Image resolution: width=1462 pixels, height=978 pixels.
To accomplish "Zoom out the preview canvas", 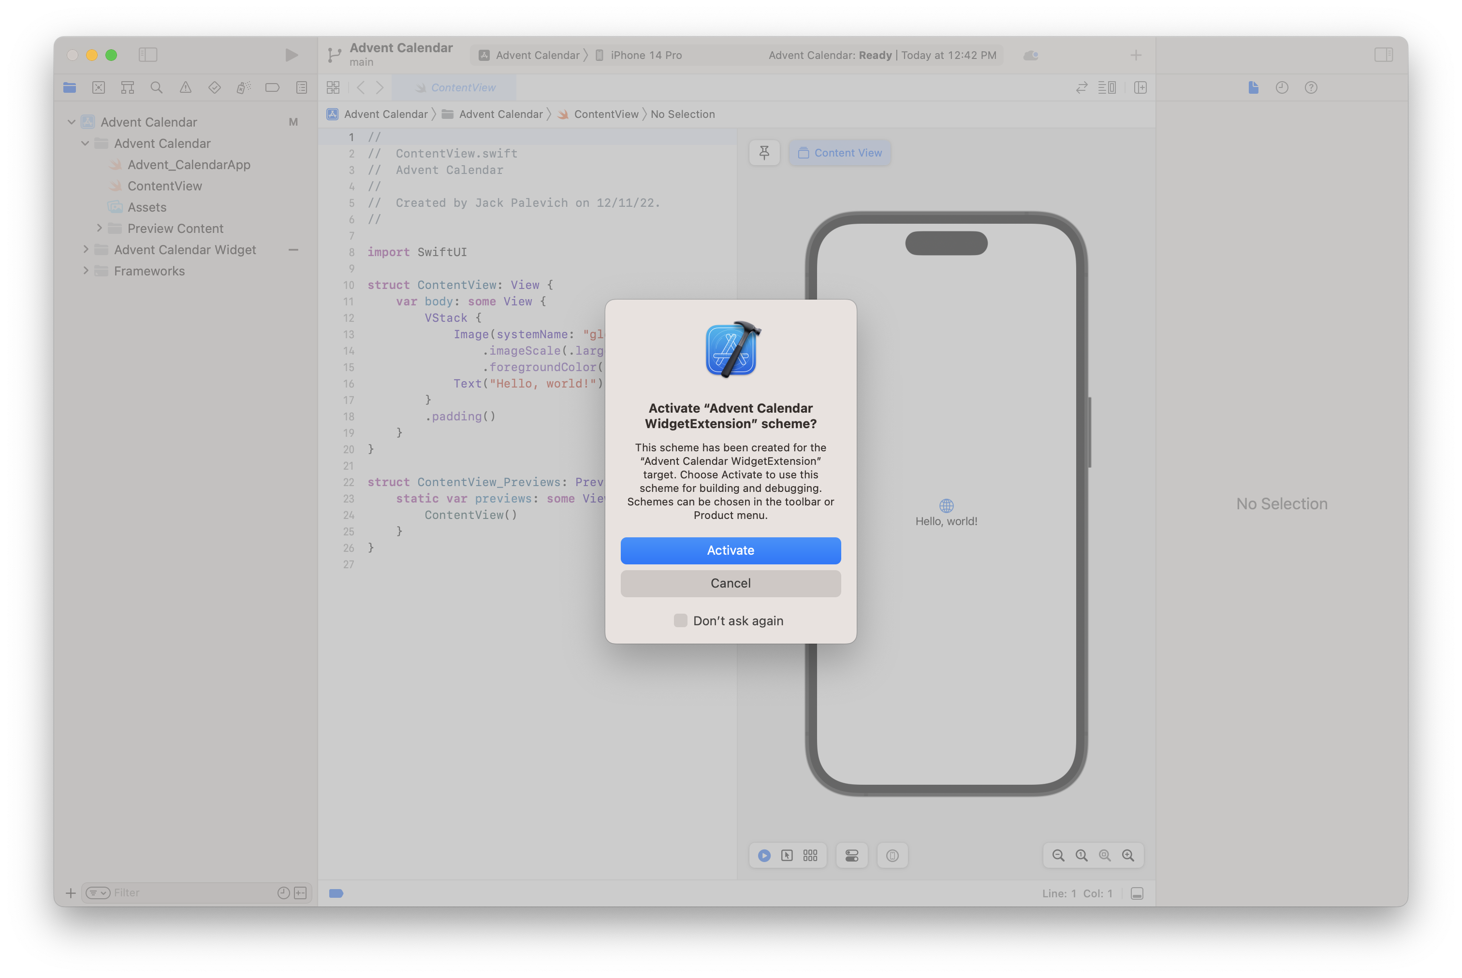I will [x=1058, y=856].
